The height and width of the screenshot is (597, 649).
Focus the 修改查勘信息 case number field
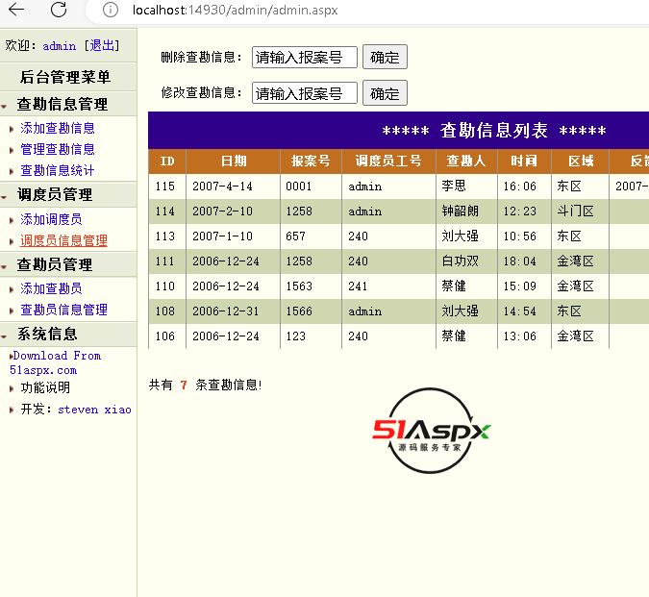tap(304, 93)
